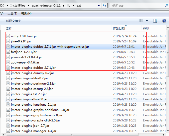Open the 帮助(H) menu
The width and height of the screenshot is (169, 136).
[x=26, y=14]
